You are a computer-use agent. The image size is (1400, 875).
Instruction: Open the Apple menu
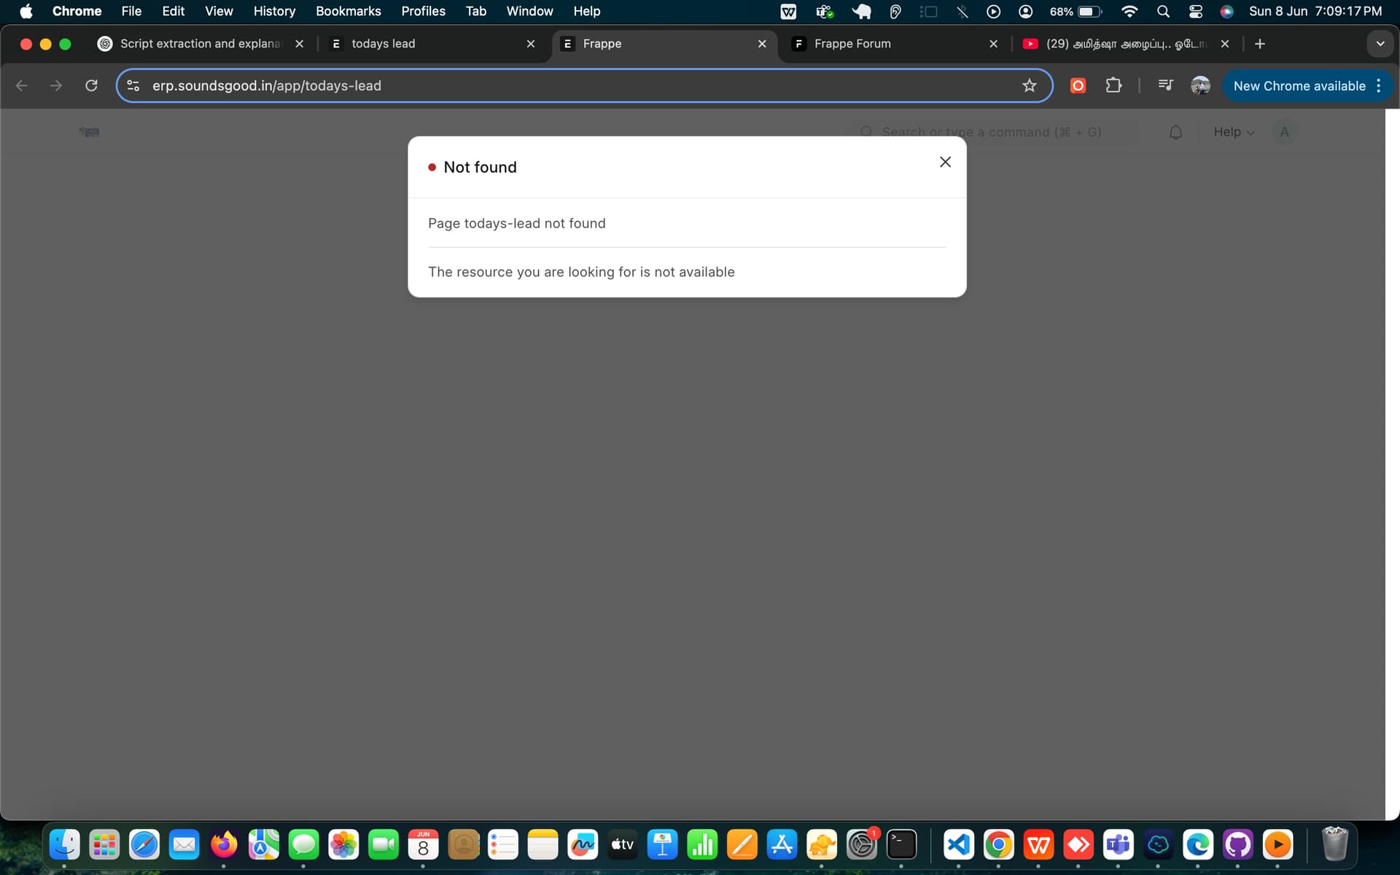(26, 11)
